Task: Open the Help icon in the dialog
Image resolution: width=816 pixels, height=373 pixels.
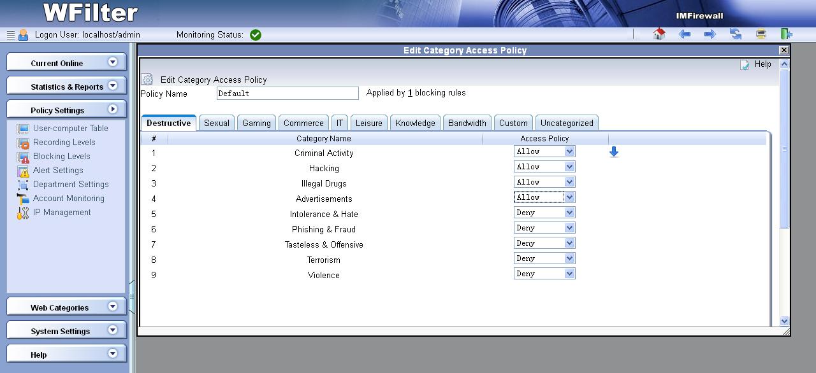Action: point(745,64)
